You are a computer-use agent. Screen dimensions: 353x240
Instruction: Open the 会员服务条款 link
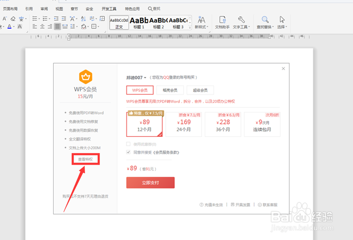click(x=166, y=153)
